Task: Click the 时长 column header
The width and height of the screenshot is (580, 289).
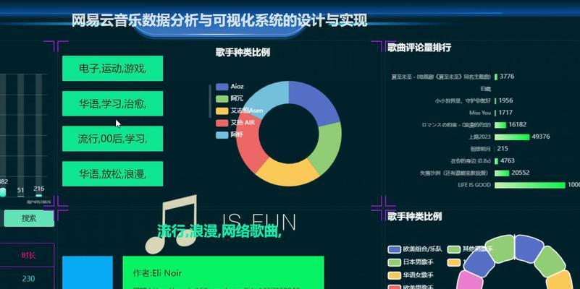Action: coord(28,256)
